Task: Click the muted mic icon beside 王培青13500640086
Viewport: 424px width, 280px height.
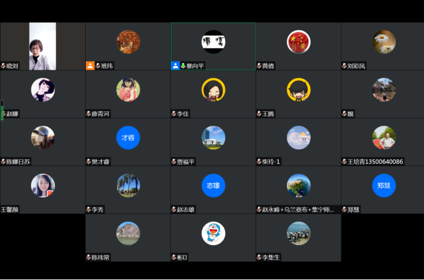Action: pyautogui.click(x=344, y=161)
